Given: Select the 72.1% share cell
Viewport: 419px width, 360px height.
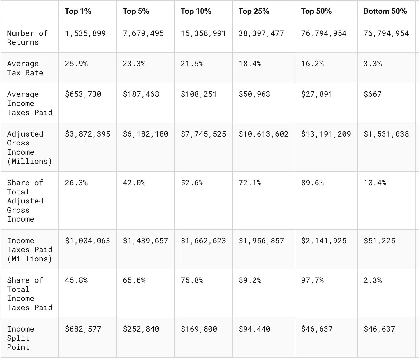Looking at the screenshot, I should tap(250, 183).
